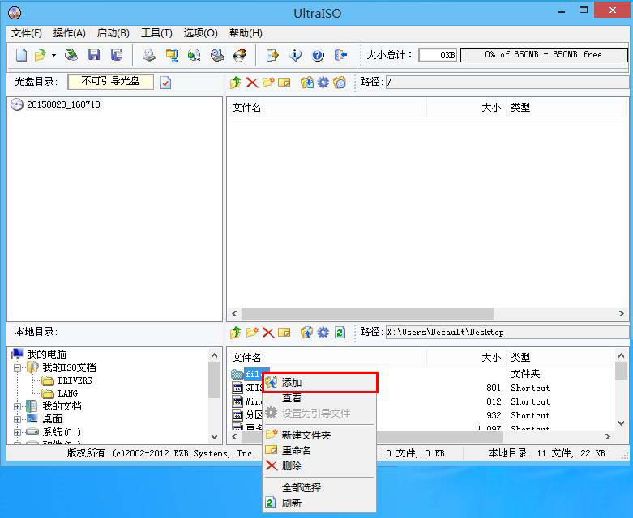
Task: Click the Mount to virtual drive icon
Action: [217, 55]
